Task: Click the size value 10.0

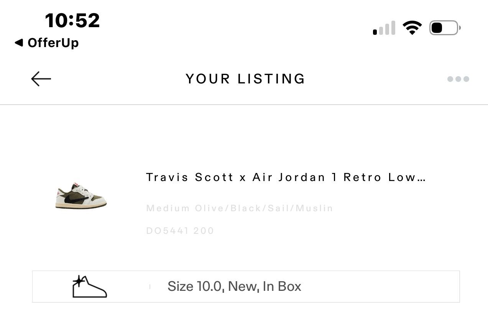Action: pos(210,286)
